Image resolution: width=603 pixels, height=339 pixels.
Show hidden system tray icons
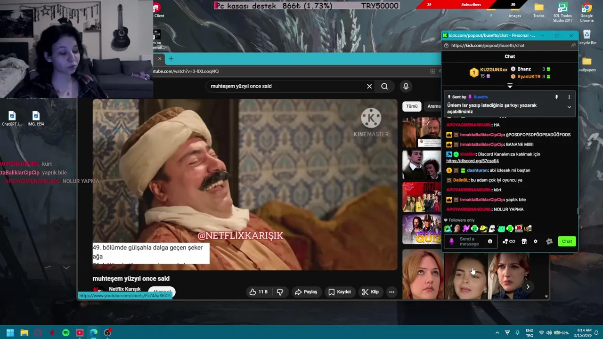pos(497,332)
